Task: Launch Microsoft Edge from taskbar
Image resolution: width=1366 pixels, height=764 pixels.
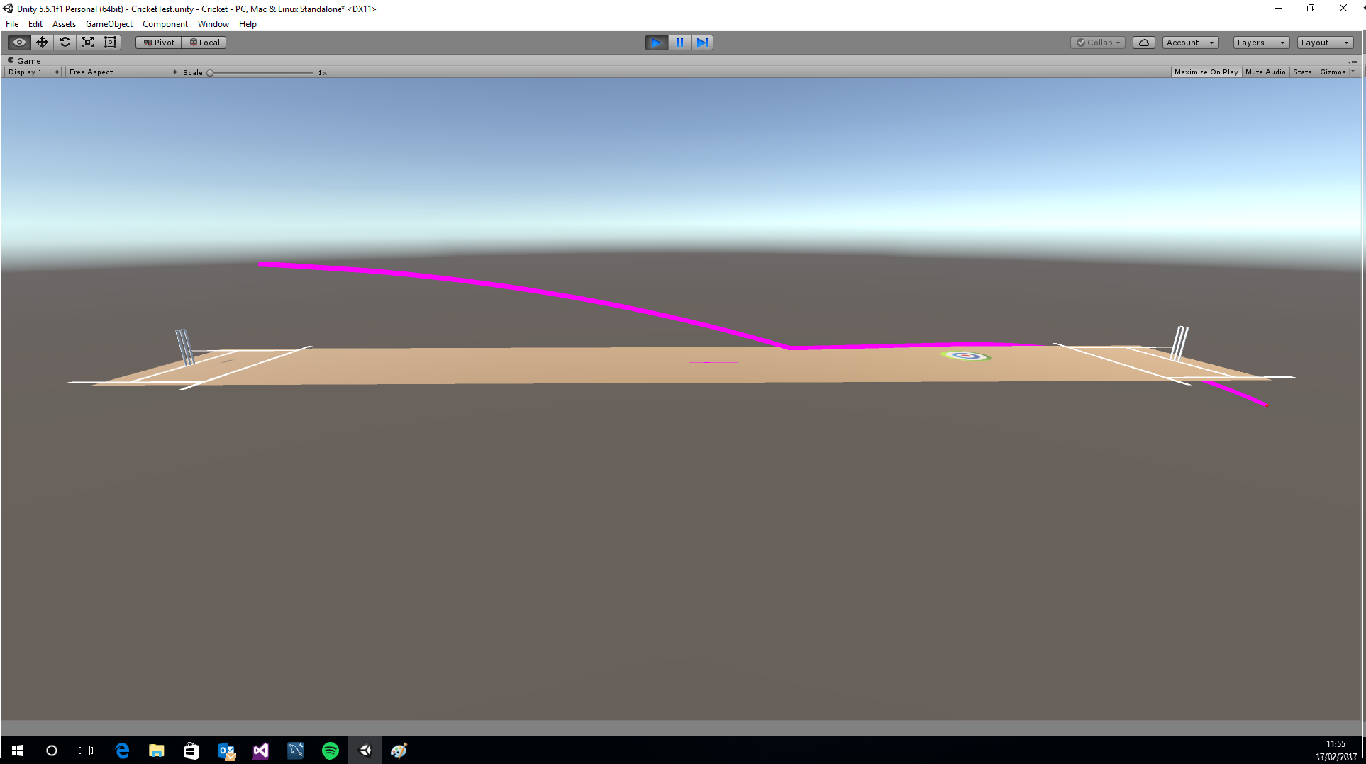Action: coord(122,751)
